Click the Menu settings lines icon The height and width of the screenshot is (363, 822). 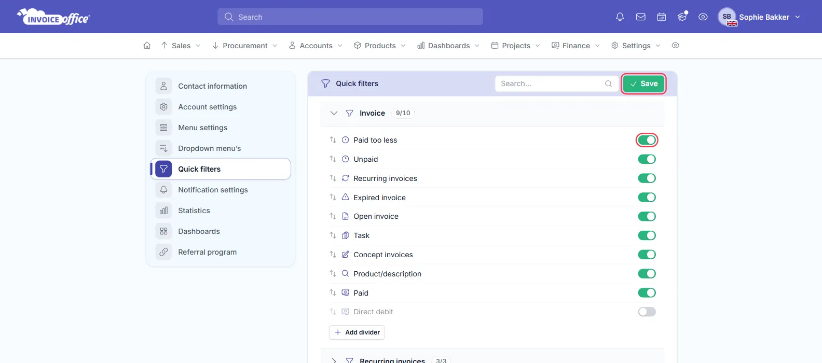coord(163,128)
